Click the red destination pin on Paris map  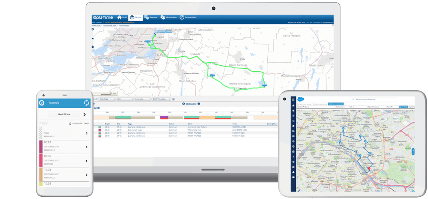(x=369, y=169)
